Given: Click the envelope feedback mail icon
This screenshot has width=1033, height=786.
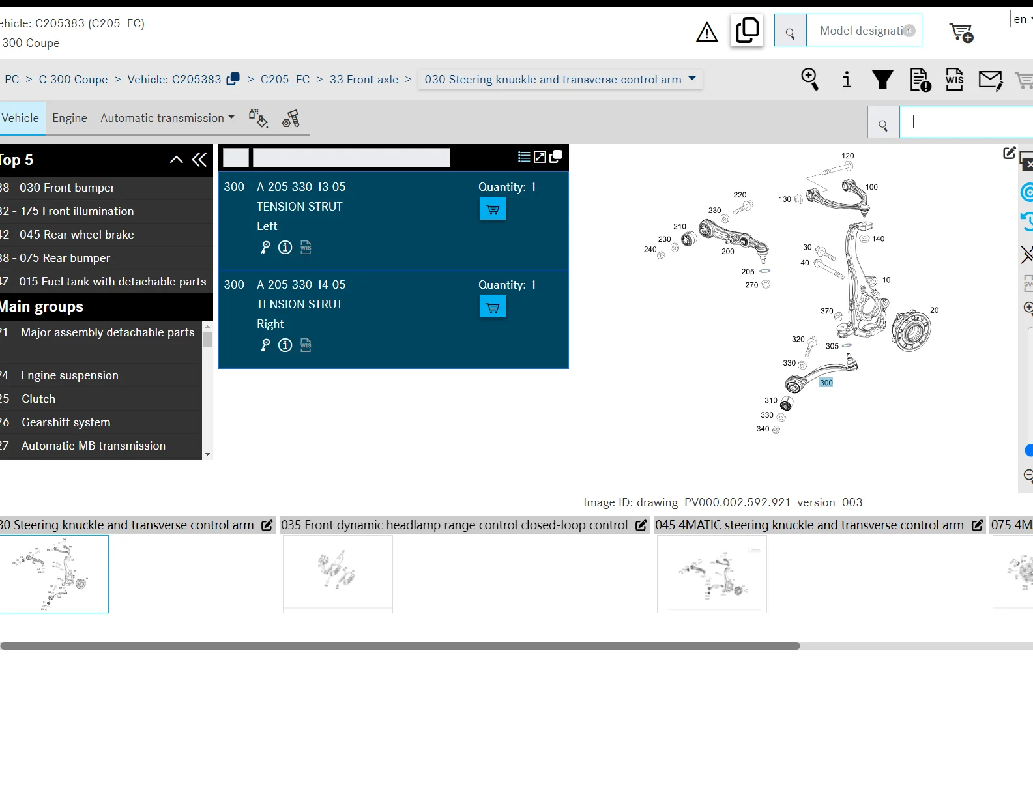Looking at the screenshot, I should click(x=991, y=80).
